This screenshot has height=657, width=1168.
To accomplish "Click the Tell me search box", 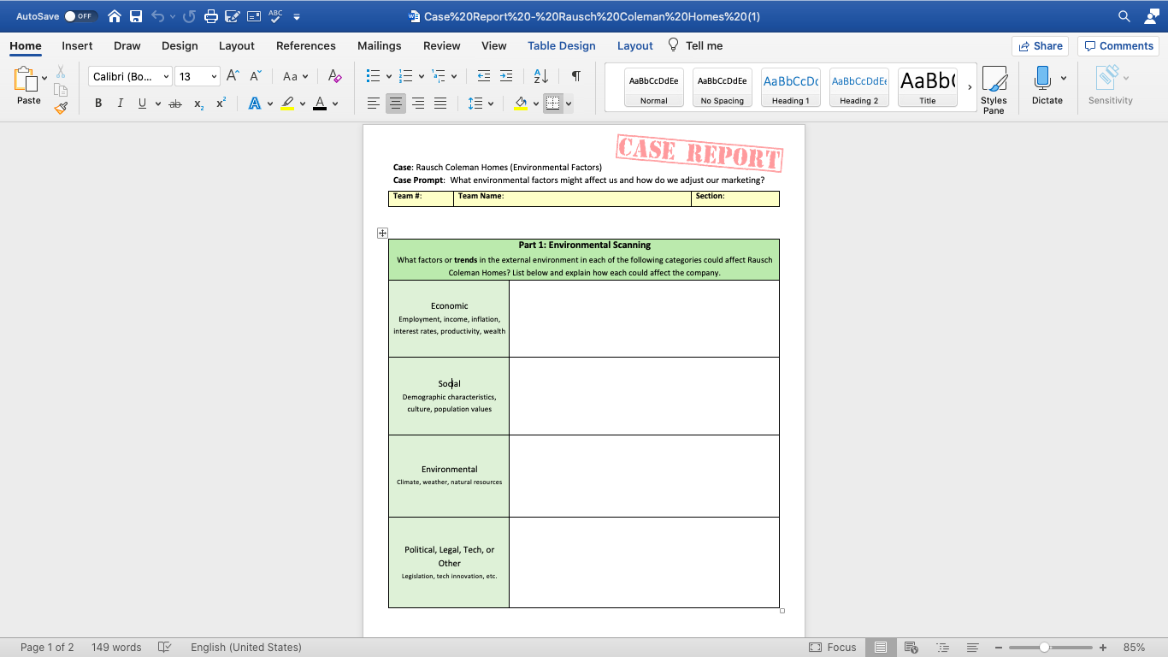I will coord(695,46).
